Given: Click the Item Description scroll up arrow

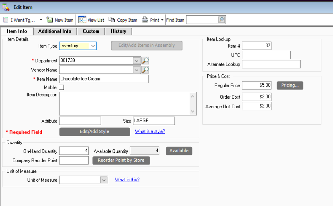Looking at the screenshot, I should pos(193,96).
